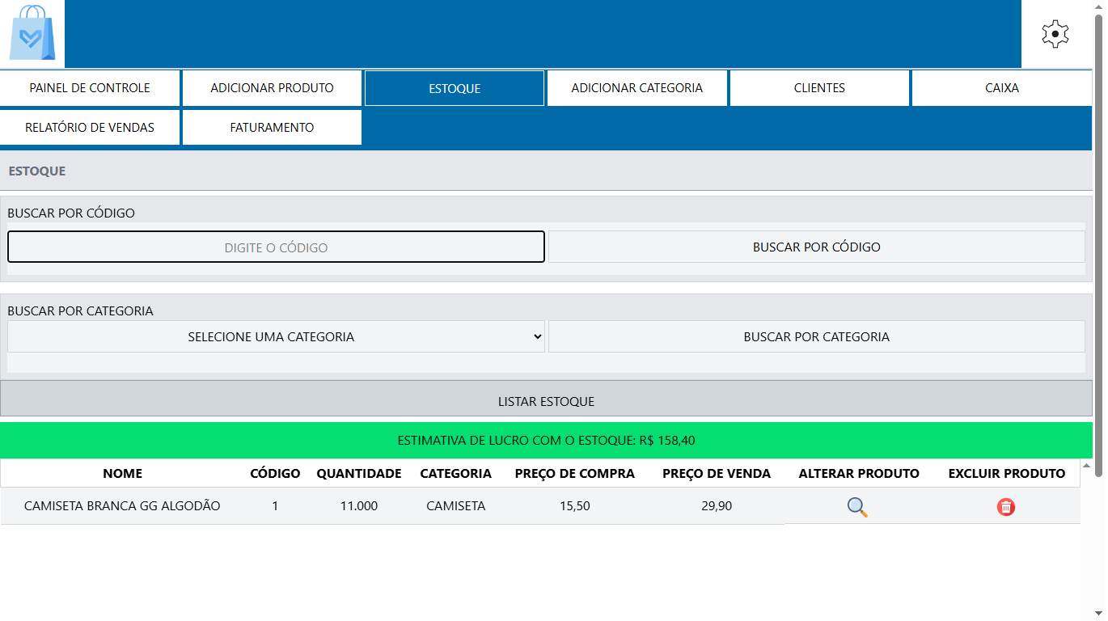This screenshot has height=621, width=1108.
Task: Select the Camiseta Branca GG Algodão row
Action: coord(122,506)
